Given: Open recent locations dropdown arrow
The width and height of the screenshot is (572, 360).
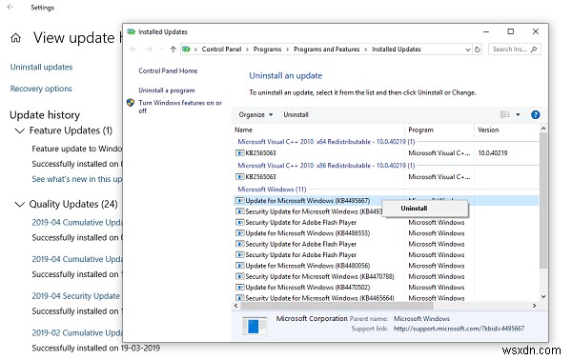Looking at the screenshot, I should click(x=162, y=50).
